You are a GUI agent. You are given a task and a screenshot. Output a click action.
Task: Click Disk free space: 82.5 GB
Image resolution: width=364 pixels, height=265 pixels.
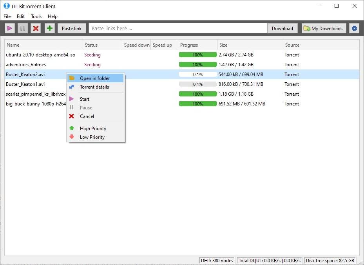point(330,260)
